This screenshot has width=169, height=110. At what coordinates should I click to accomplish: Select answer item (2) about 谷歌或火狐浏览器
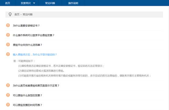[41, 71]
